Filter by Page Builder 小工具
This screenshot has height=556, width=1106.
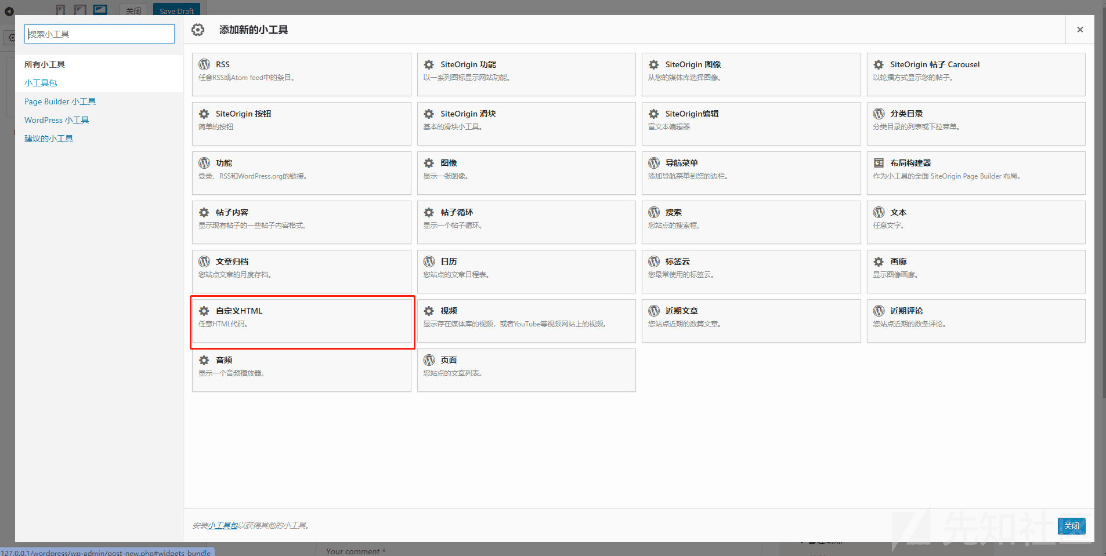[60, 101]
